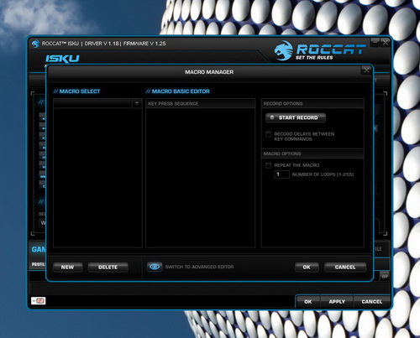Click the Key Press Sequence list area

point(201,178)
